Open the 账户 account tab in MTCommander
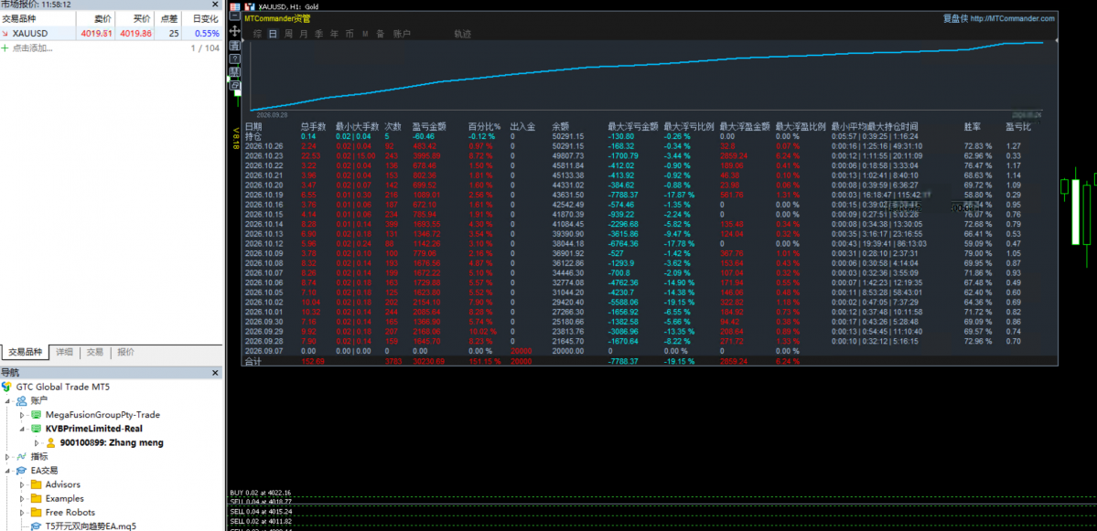The width and height of the screenshot is (1097, 531). pos(402,34)
